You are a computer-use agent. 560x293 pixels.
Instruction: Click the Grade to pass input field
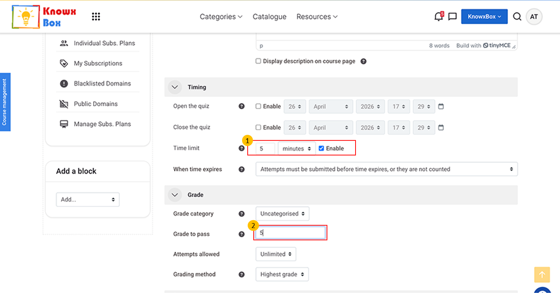(291, 233)
